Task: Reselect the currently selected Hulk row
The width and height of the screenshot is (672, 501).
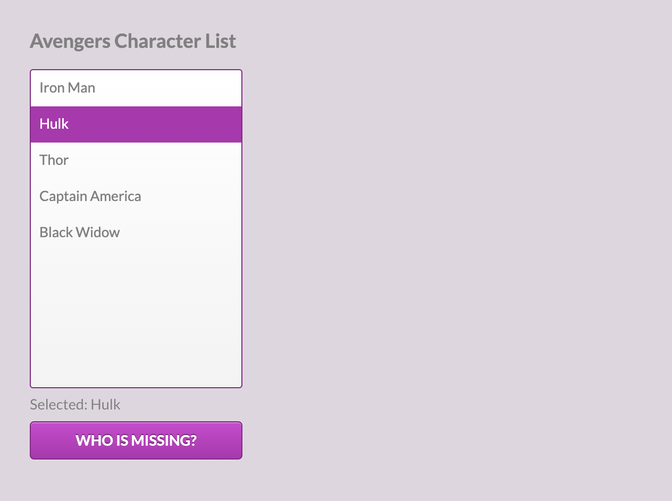Action: (x=136, y=124)
